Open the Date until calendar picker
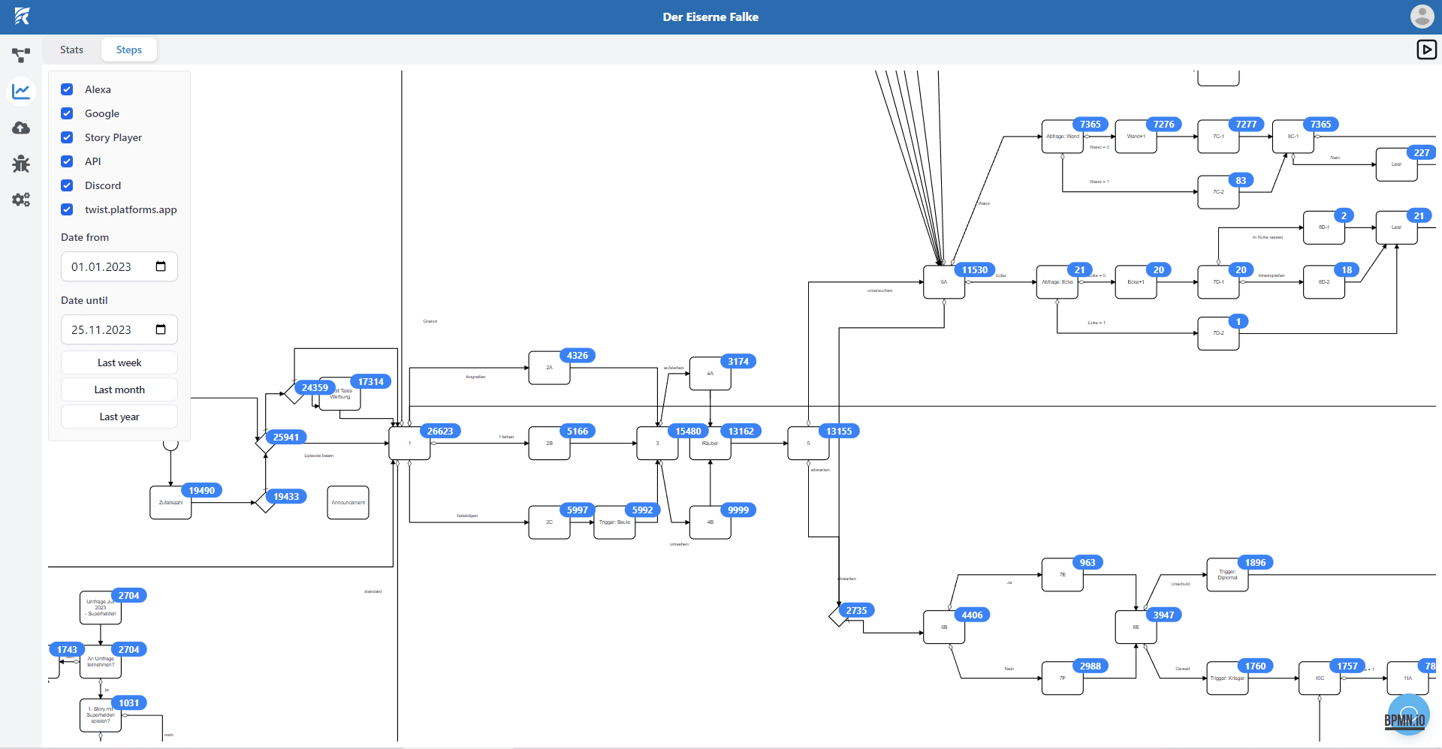Image resolution: width=1442 pixels, height=749 pixels. click(160, 329)
